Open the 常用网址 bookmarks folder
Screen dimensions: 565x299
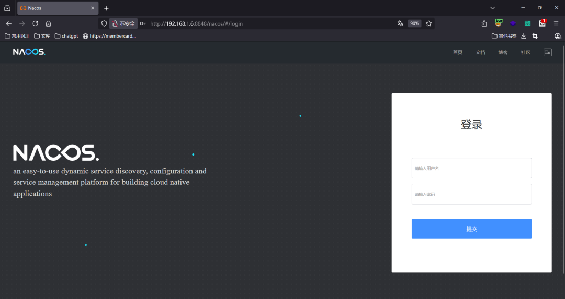pos(17,36)
